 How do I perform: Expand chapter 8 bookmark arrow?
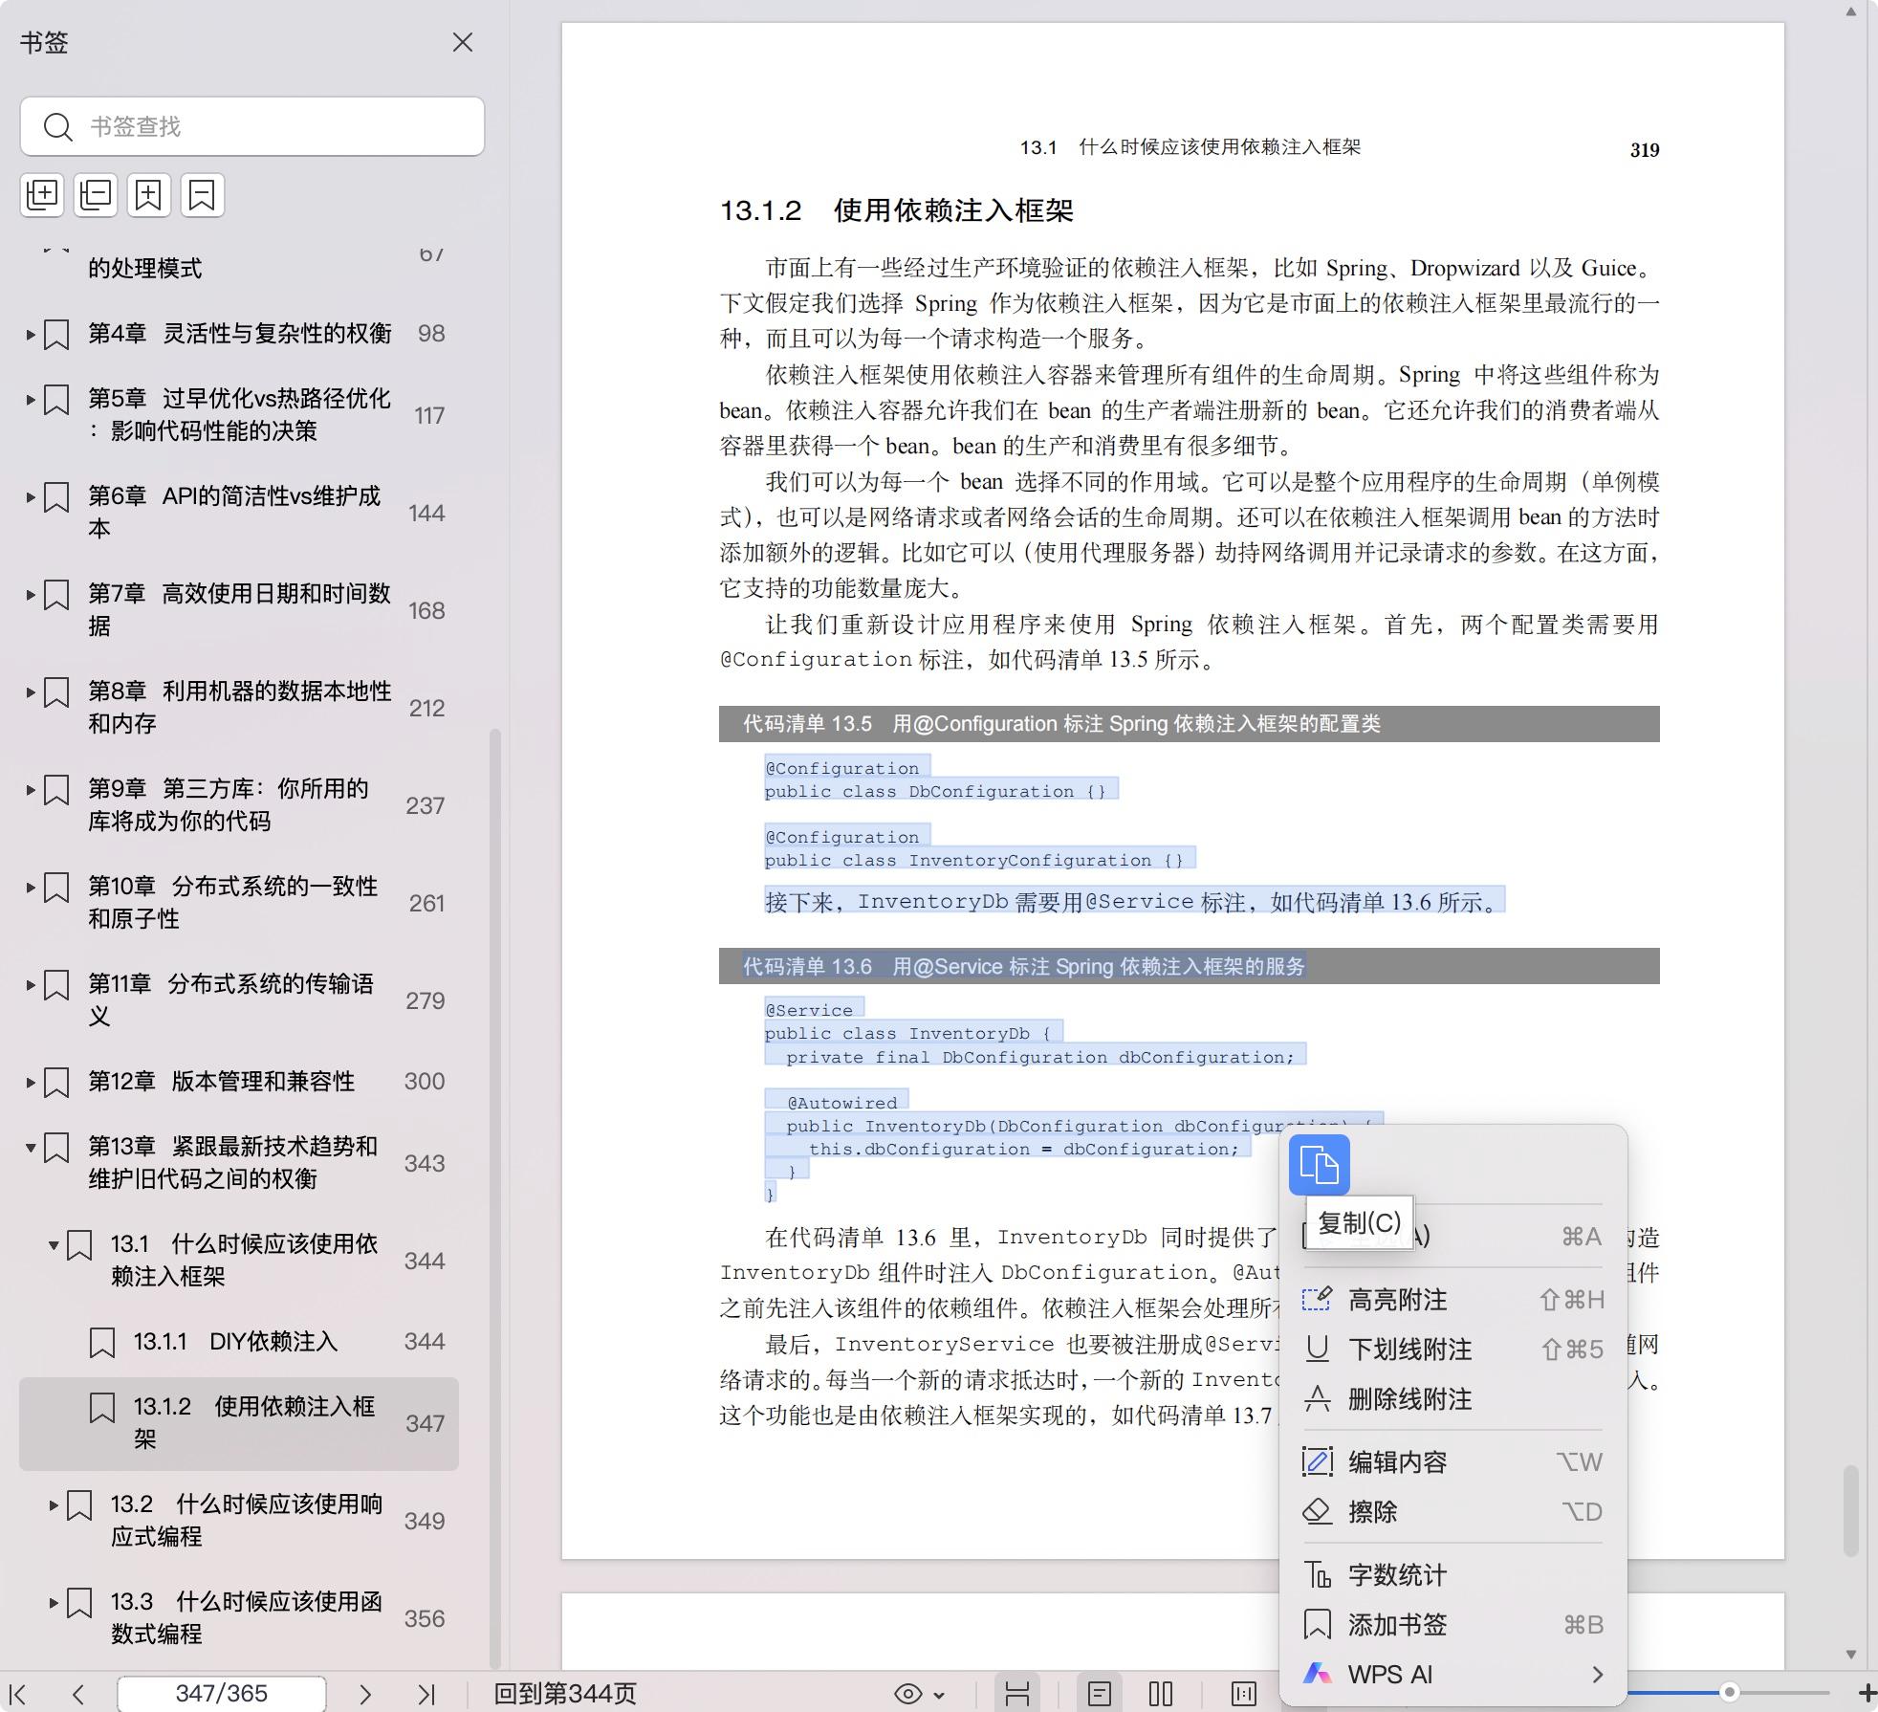(x=31, y=691)
